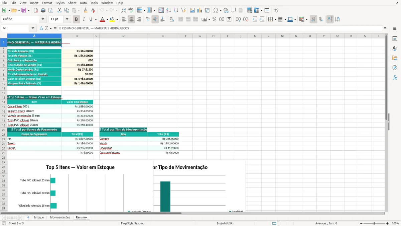This screenshot has height=226, width=401.
Task: Open the Sheet menu
Action: click(72, 3)
